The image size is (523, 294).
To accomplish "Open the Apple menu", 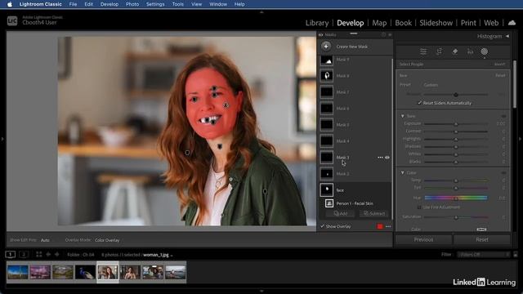I will tap(10, 4).
